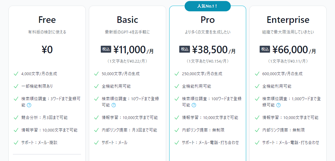Select the Pro plan heading
This screenshot has height=161, width=335.
tap(208, 20)
